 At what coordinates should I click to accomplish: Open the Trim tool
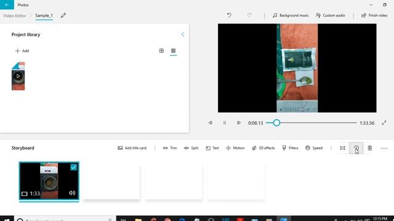point(170,148)
